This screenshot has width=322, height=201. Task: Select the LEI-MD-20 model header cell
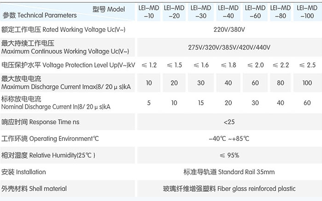(x=174, y=12)
